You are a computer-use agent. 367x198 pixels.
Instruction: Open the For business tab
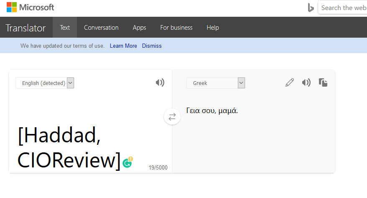176,27
